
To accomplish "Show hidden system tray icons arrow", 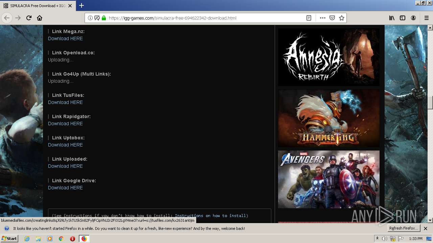I will pyautogui.click(x=377, y=239).
